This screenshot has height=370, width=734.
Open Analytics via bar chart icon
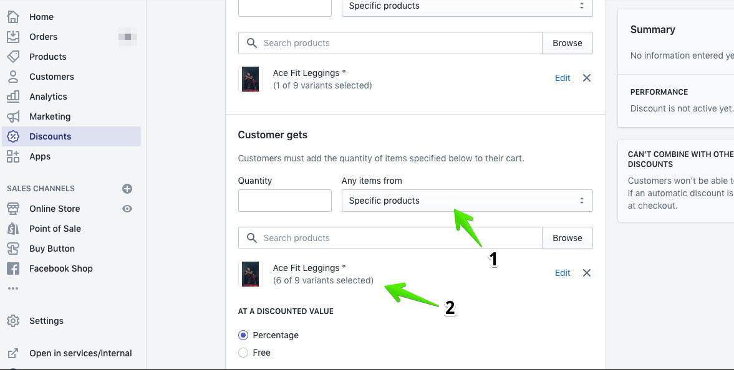click(x=13, y=97)
